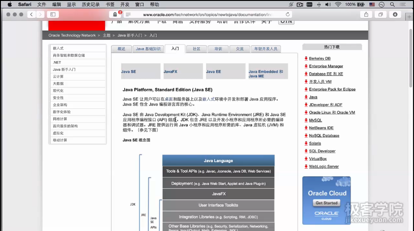Click the OTN button in site header
The width and height of the screenshot is (414, 231).
tap(286, 22)
